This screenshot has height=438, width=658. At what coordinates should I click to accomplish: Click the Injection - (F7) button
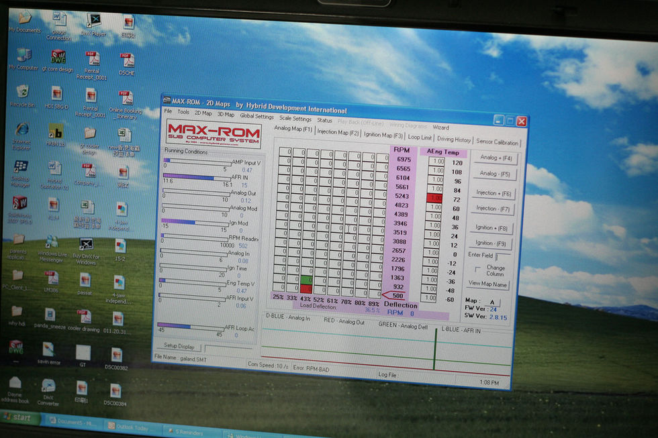[492, 209]
